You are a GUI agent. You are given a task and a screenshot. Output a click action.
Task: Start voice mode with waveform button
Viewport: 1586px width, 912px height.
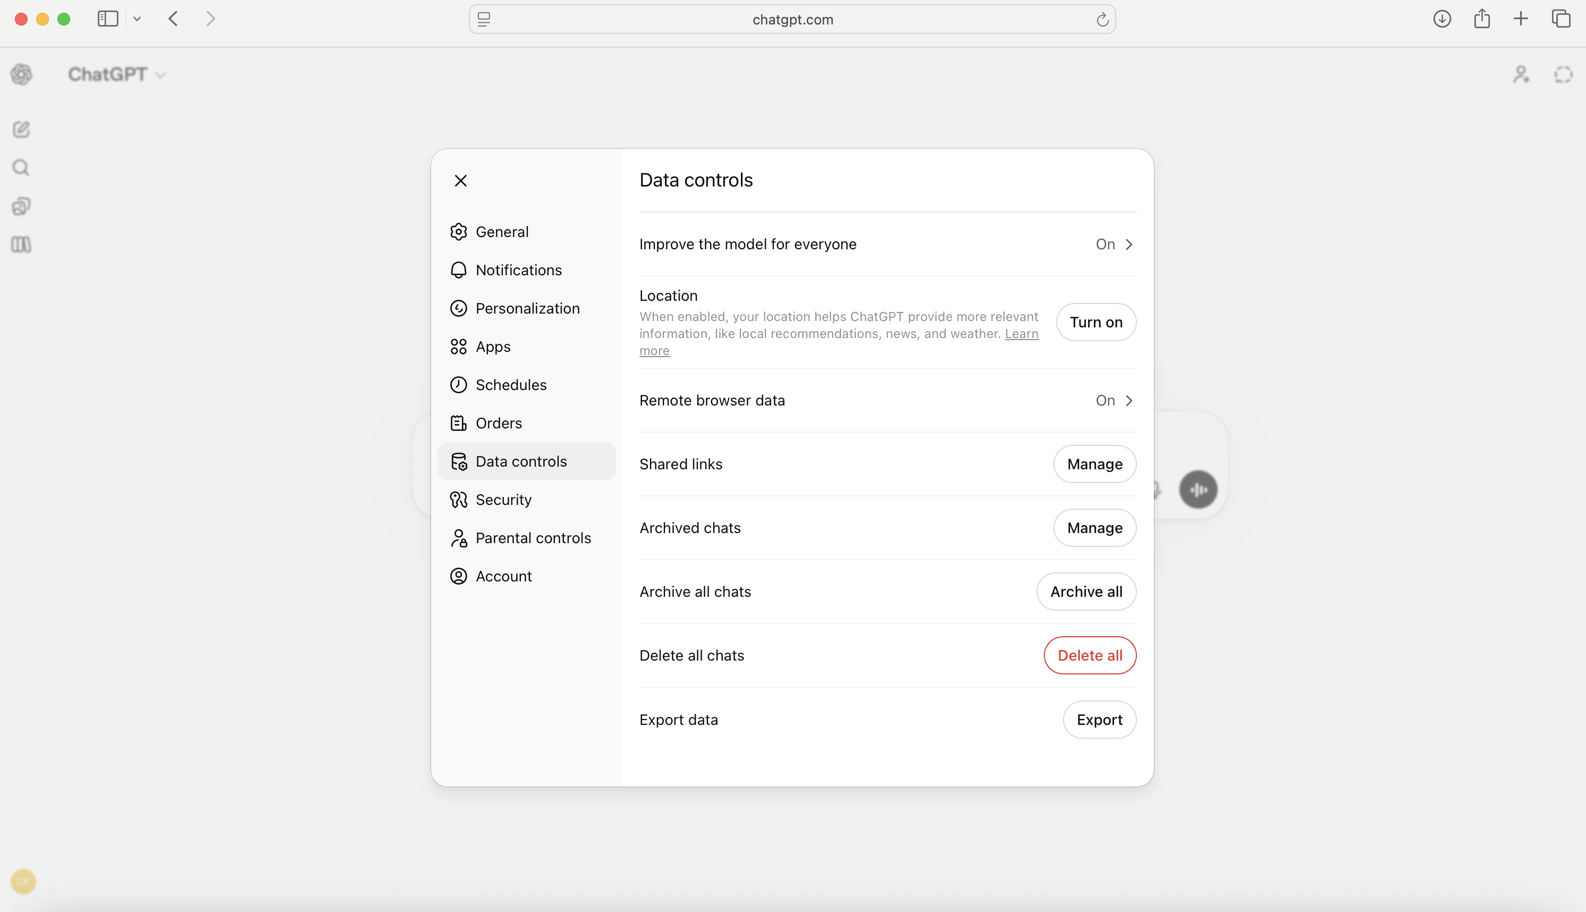coord(1198,490)
